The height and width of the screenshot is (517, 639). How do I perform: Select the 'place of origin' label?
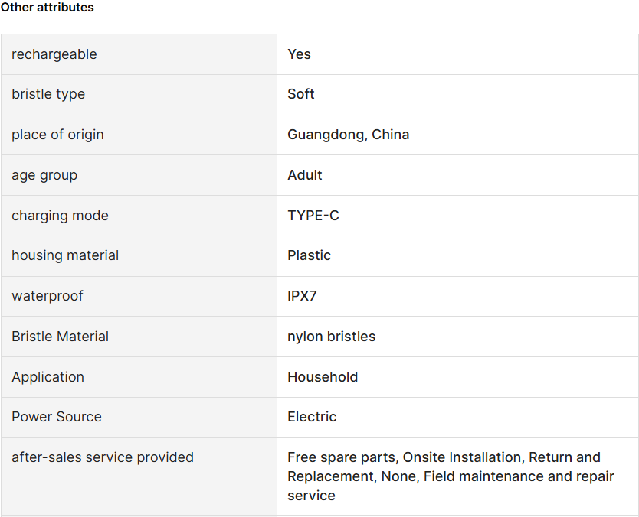(x=57, y=135)
